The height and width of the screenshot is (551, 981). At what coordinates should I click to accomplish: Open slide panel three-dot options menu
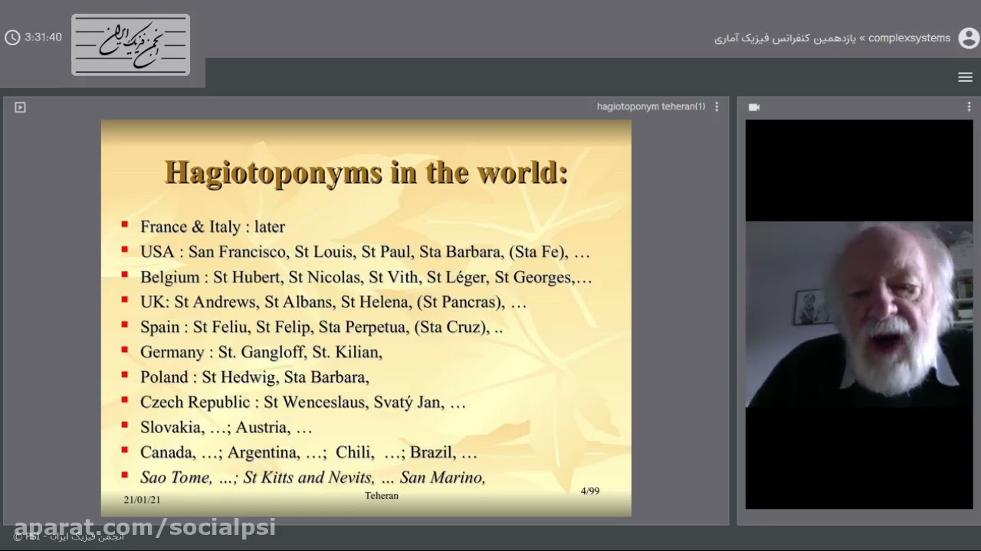[x=717, y=107]
